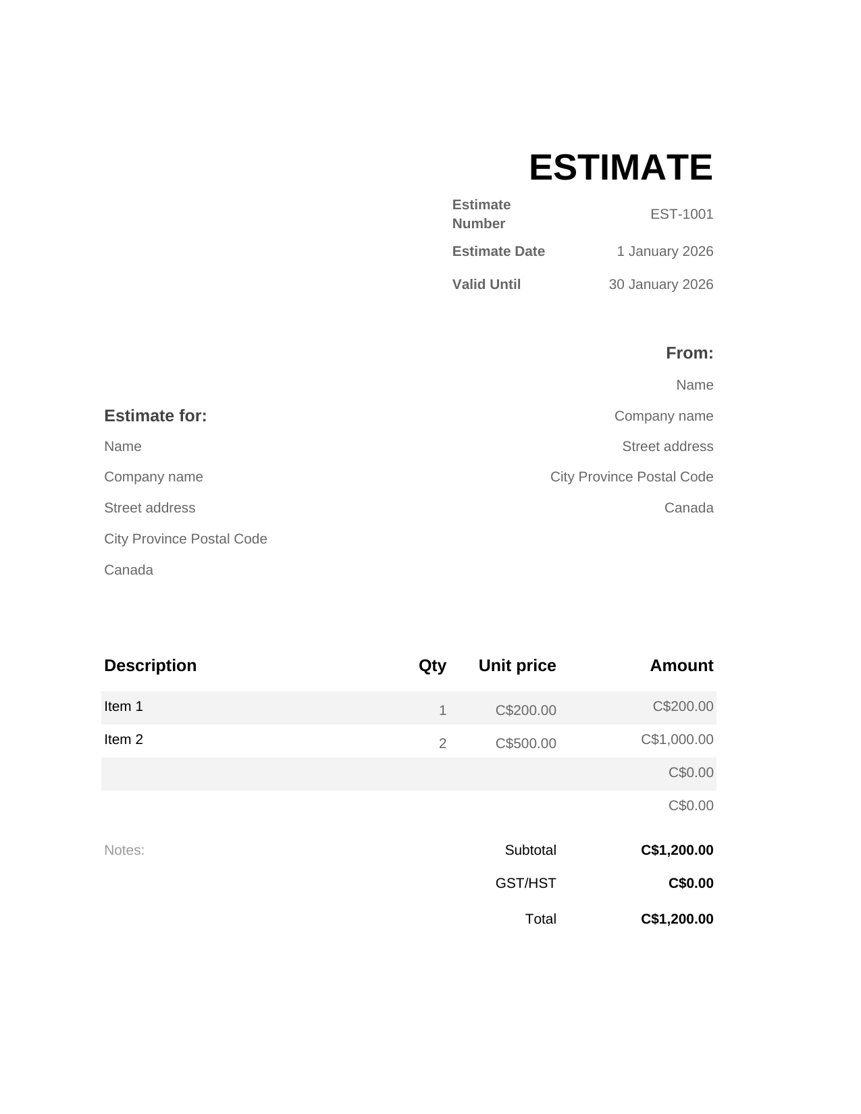Select the Item 1 description cell

[x=124, y=706]
